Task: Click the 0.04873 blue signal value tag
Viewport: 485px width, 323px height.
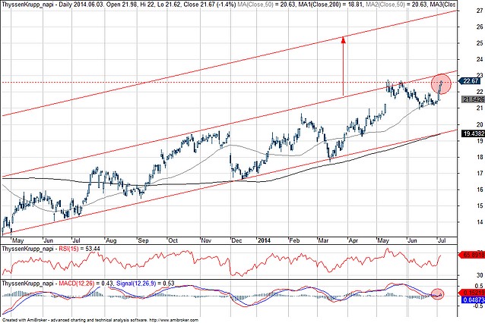Action: pyautogui.click(x=474, y=299)
